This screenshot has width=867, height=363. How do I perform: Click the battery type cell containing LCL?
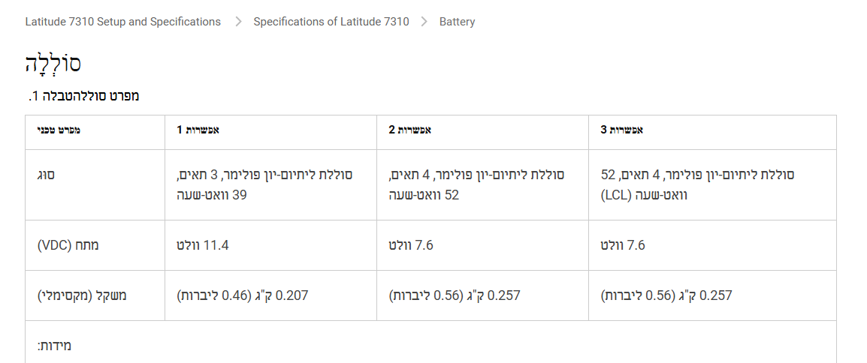pyautogui.click(x=697, y=184)
